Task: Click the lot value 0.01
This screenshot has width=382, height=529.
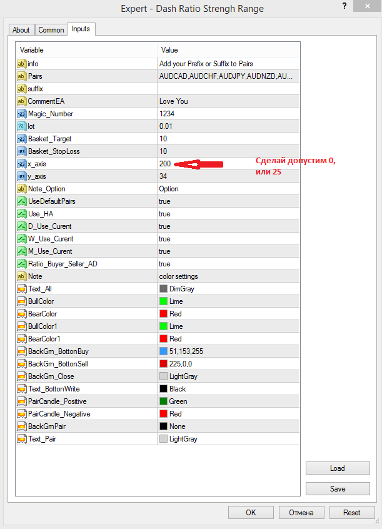Action: pyautogui.click(x=228, y=126)
